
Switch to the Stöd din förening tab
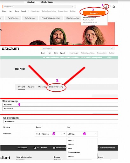tap(56, 87)
